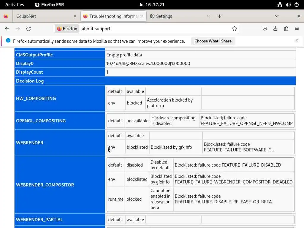Viewport: 304px width, 228px height.
Task: Open the Save to Pocket icon
Action: click(265, 29)
